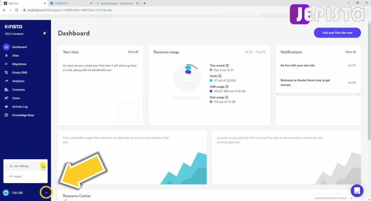Click the Knowledge Base question icon
This screenshot has width=371, height=201.
(x=6, y=115)
